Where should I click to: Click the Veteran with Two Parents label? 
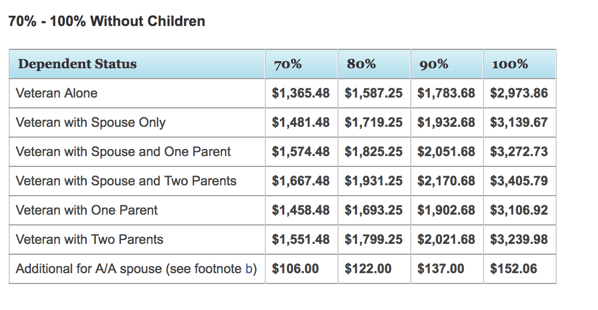pyautogui.click(x=90, y=240)
